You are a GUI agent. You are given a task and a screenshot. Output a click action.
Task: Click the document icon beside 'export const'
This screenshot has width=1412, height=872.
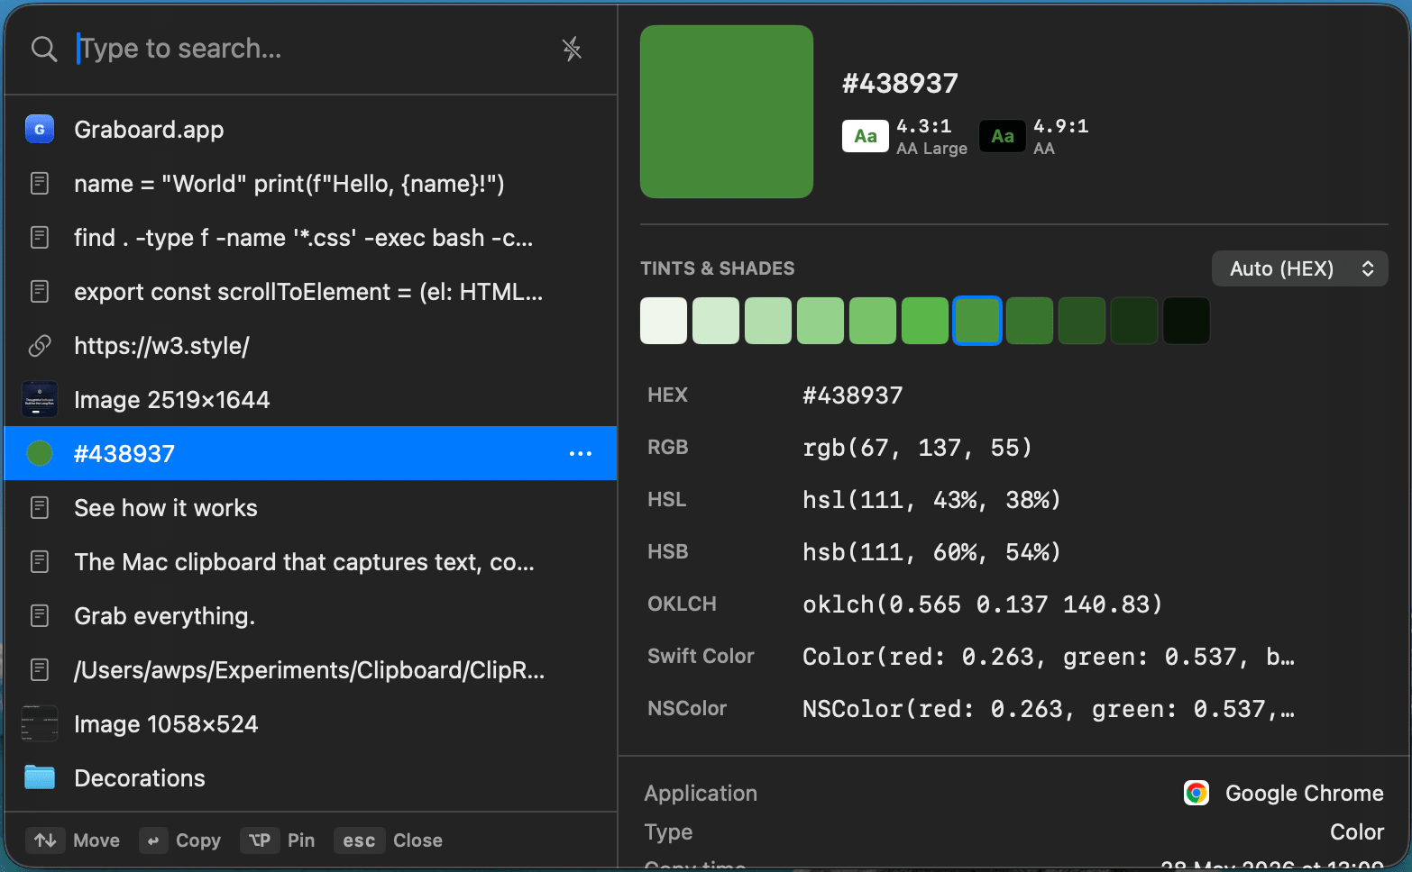pos(40,292)
